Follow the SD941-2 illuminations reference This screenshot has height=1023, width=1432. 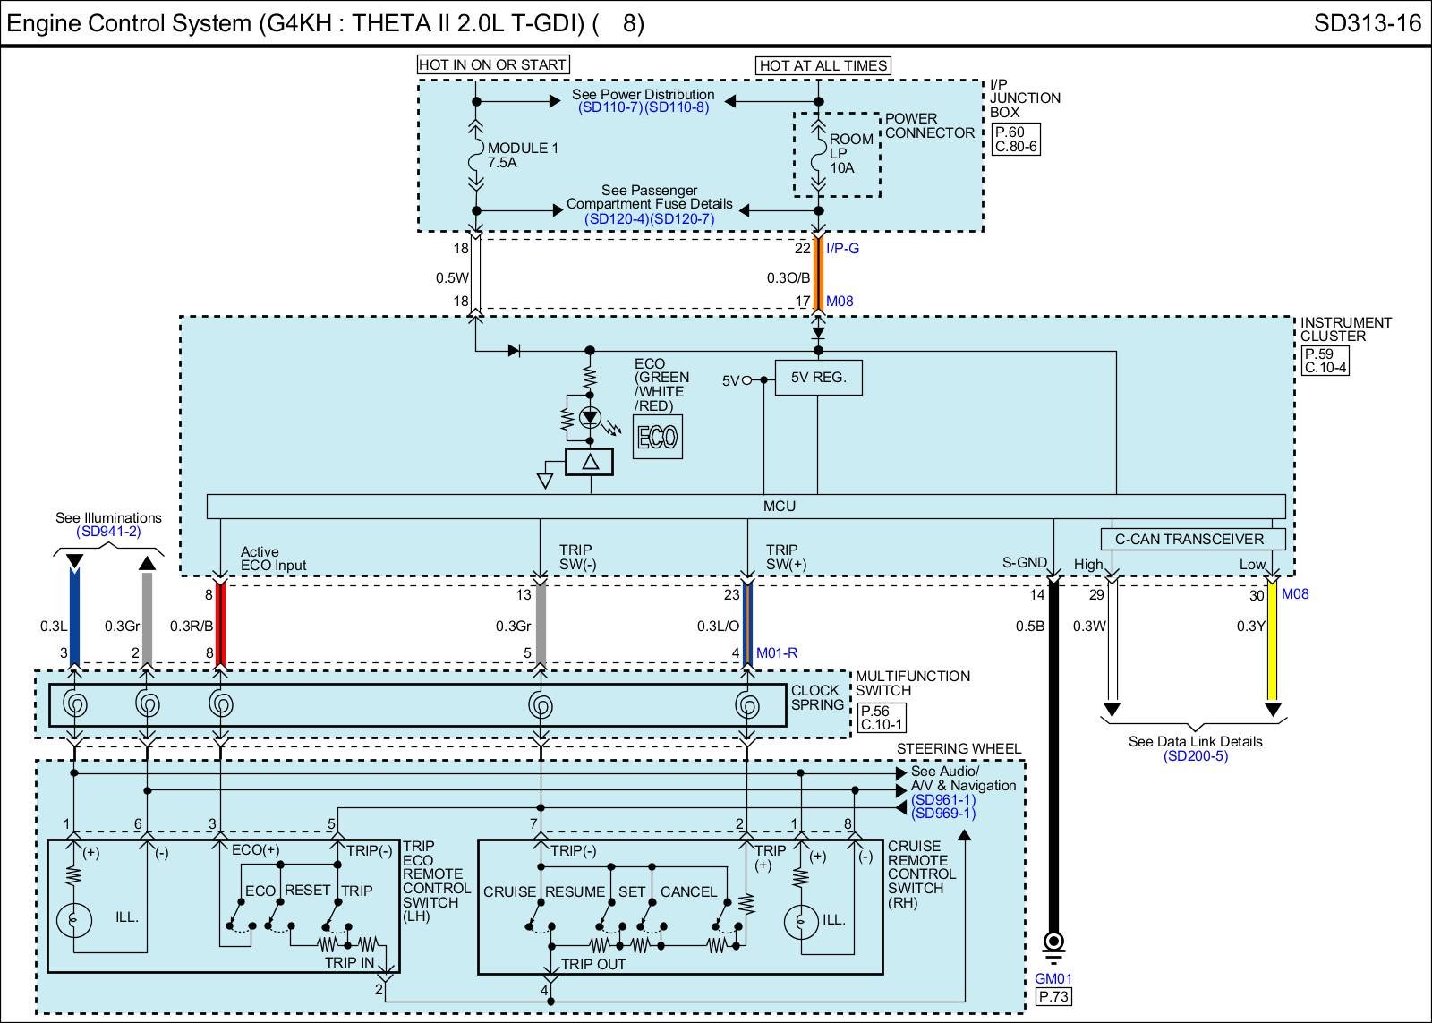(108, 532)
